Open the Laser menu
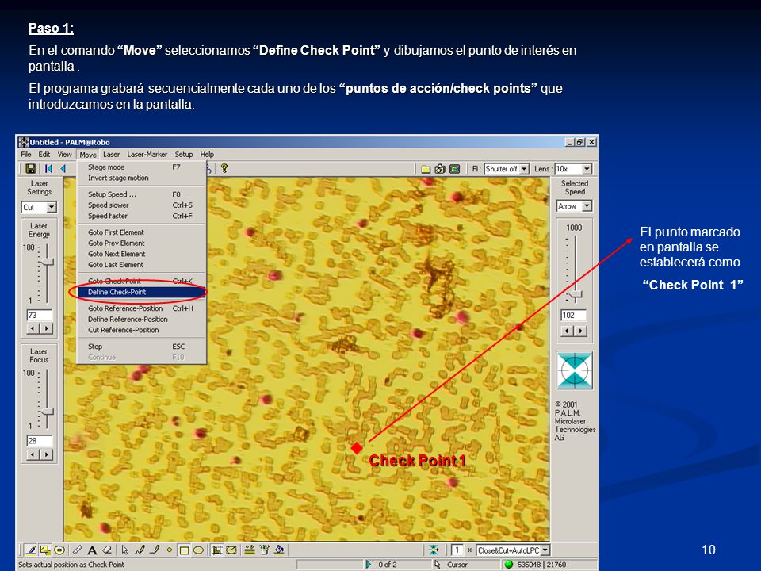 (111, 155)
